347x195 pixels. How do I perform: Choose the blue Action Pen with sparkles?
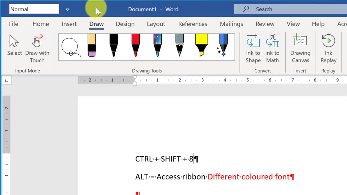click(223, 45)
